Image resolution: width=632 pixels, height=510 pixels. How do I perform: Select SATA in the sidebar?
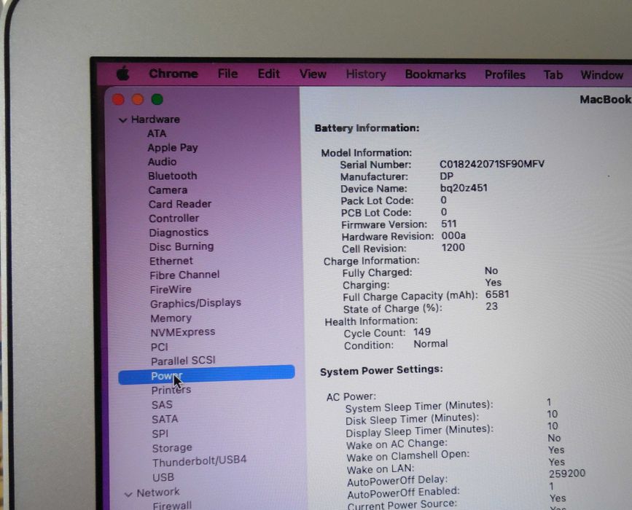click(x=165, y=419)
